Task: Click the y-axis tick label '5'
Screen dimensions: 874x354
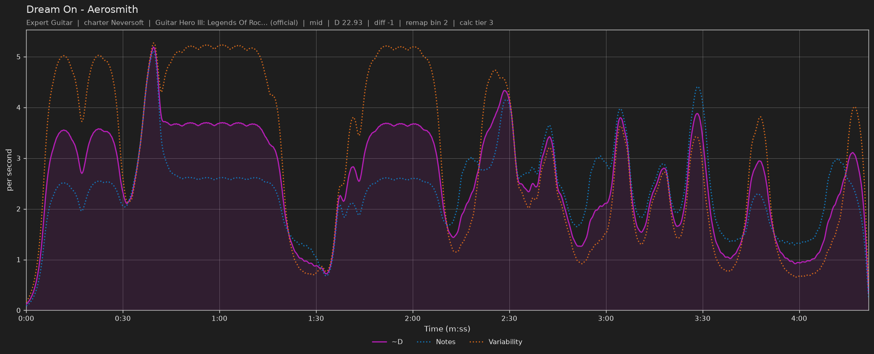Action: tap(19, 57)
